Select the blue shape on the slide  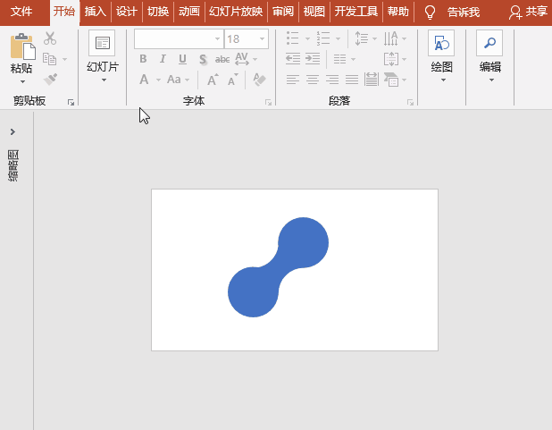279,266
